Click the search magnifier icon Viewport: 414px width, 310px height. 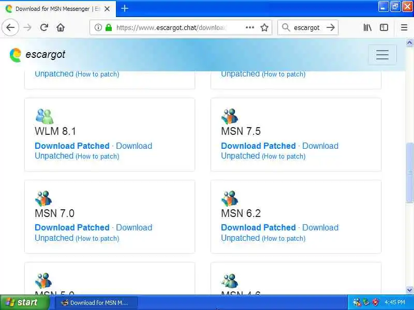[286, 27]
